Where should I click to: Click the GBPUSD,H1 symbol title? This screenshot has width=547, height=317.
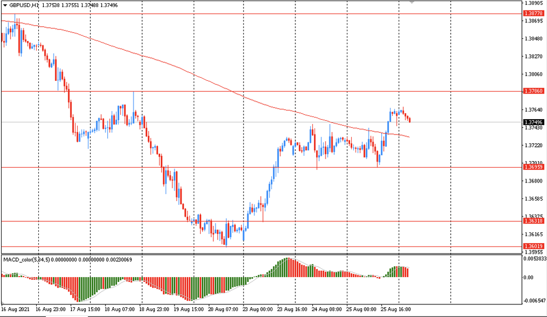pos(24,5)
